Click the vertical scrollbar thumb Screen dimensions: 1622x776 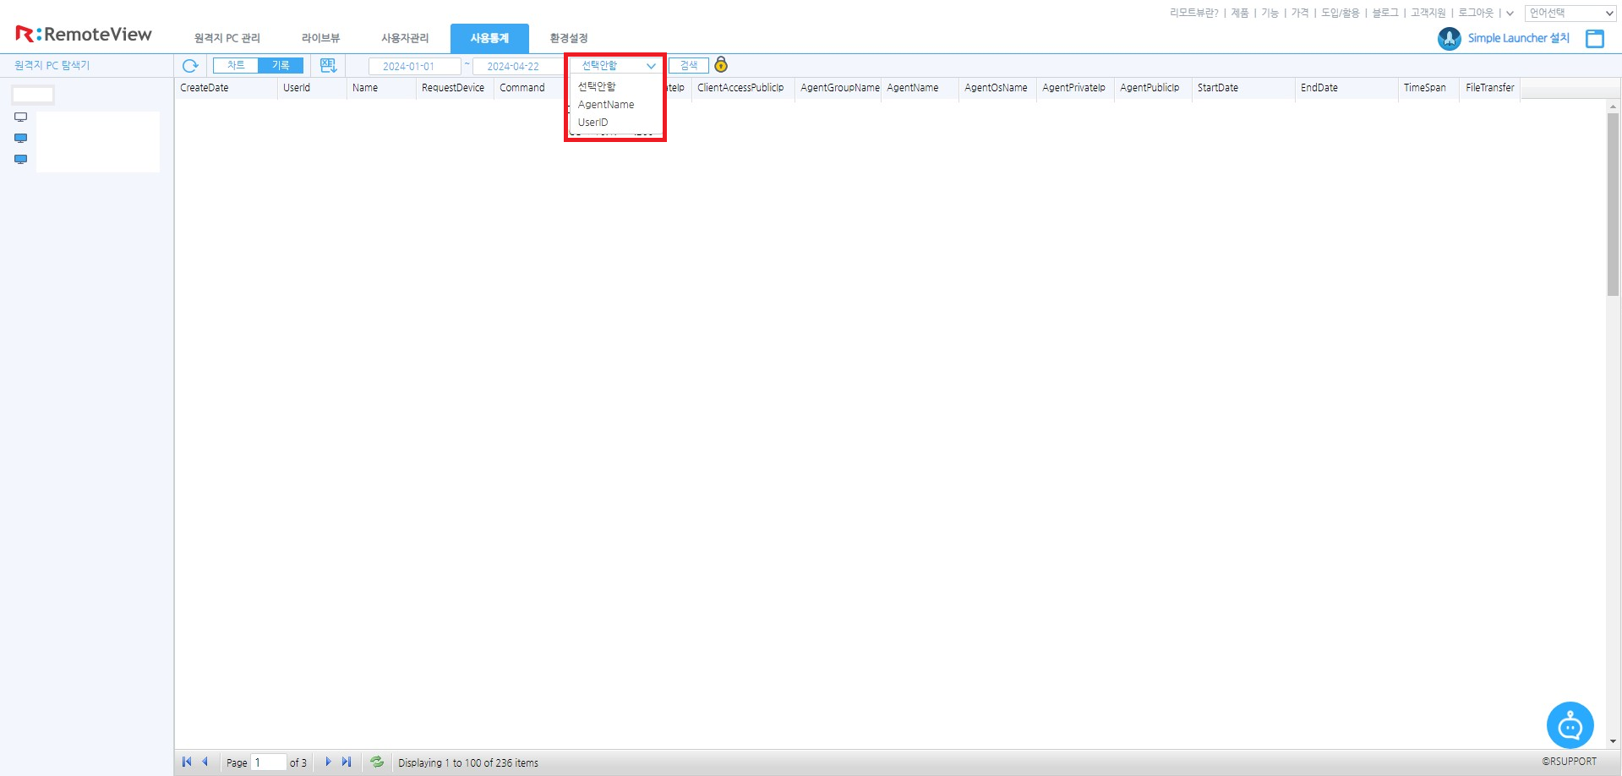pos(1613,203)
